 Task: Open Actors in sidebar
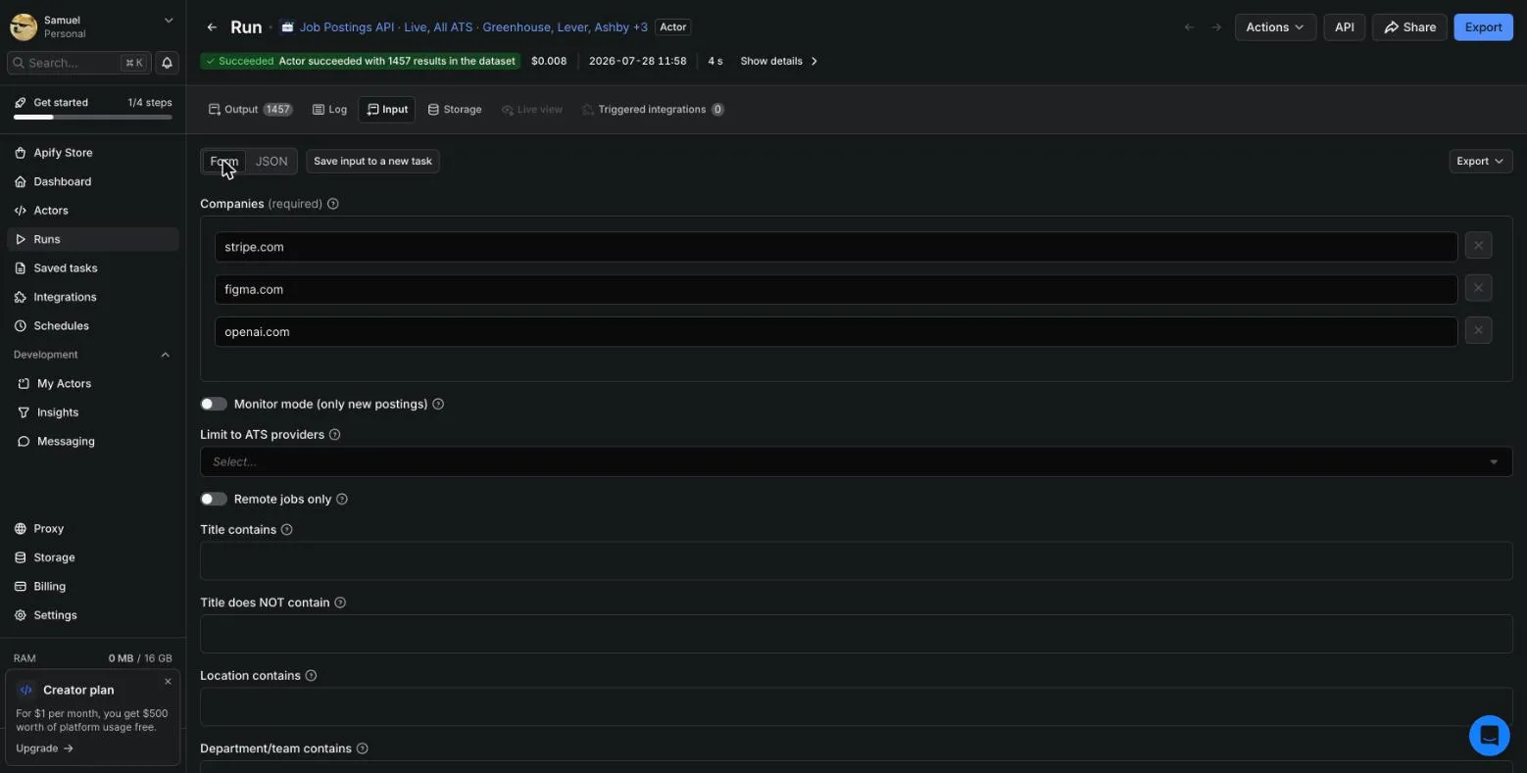[93, 211]
